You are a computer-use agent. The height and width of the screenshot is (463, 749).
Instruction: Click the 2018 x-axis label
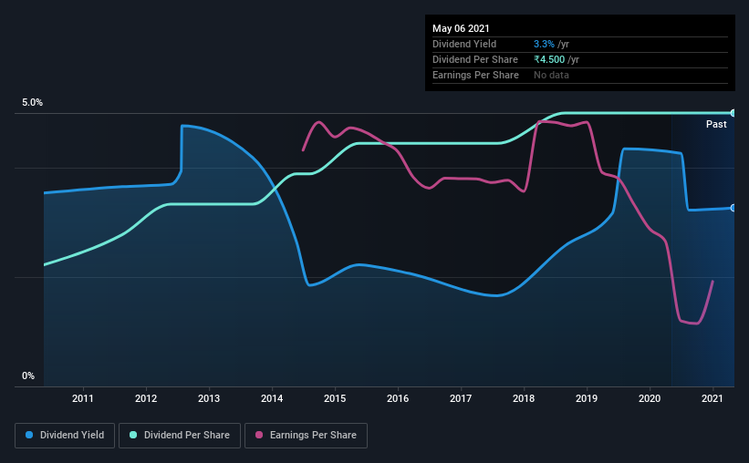524,398
